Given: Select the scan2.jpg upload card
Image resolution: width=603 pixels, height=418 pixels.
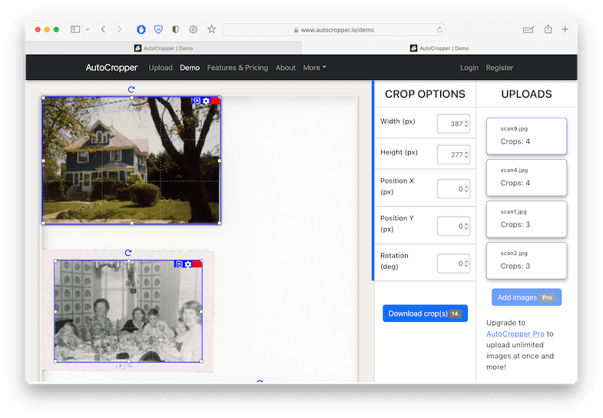Looking at the screenshot, I should [526, 260].
